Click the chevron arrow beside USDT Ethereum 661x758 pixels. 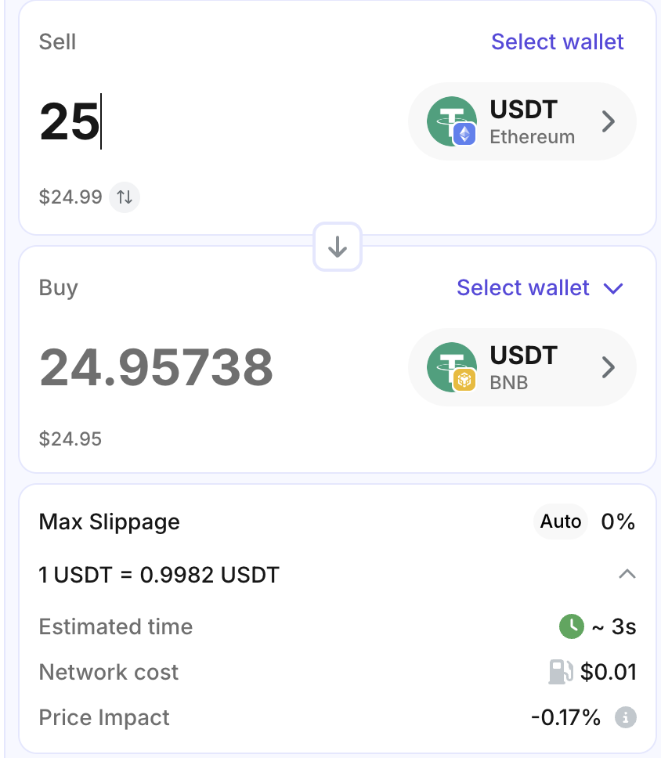[x=609, y=122]
